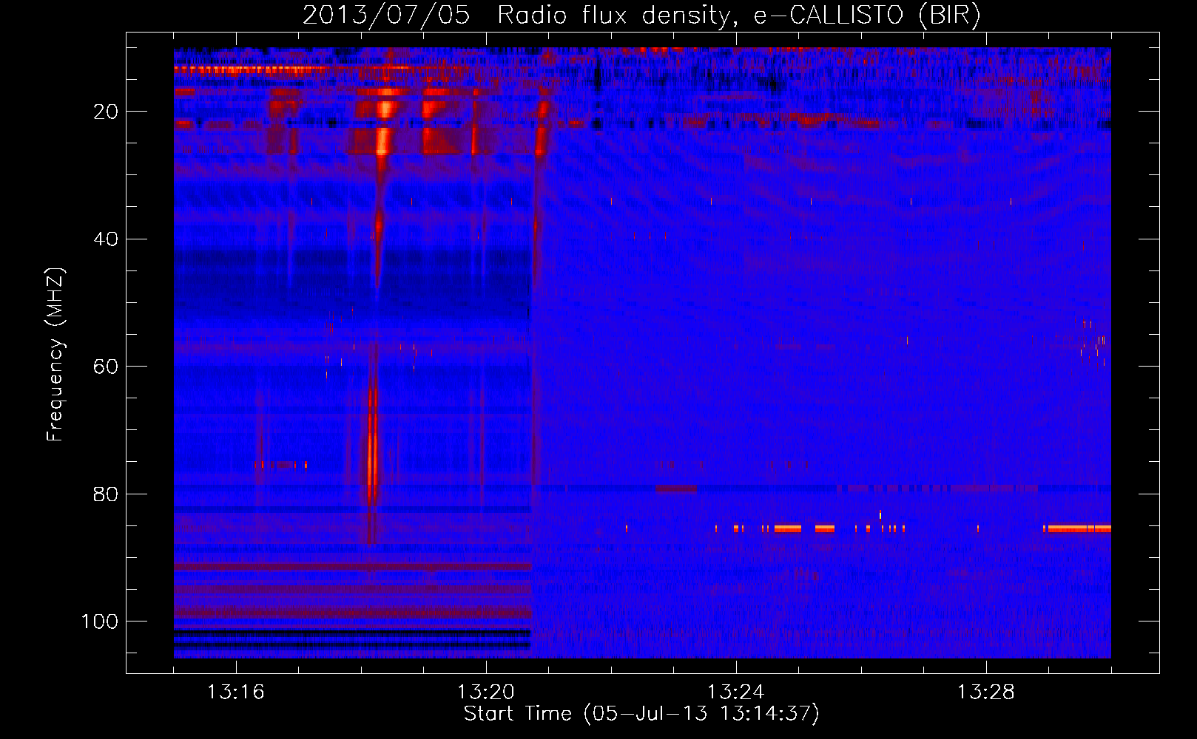Select the 13:20 time tick label
This screenshot has height=739, width=1197.
pos(485,692)
